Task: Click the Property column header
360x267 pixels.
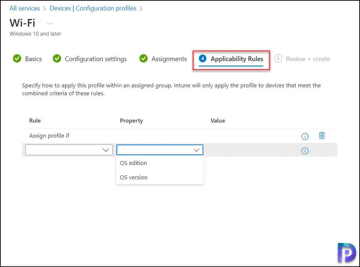Action: click(x=131, y=121)
